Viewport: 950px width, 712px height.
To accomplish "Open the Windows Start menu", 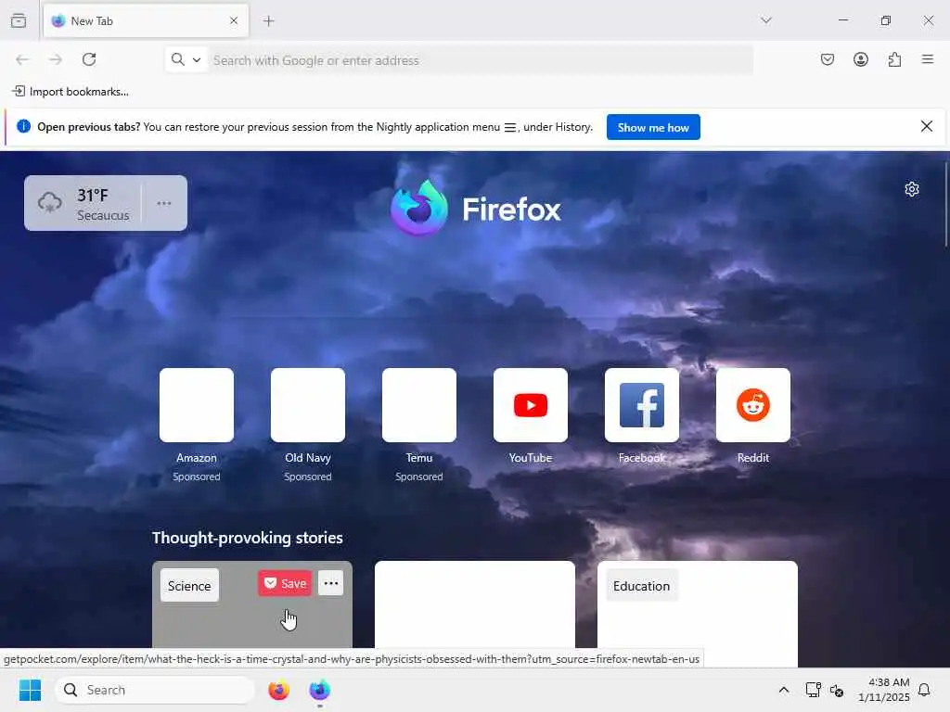I will [x=30, y=690].
